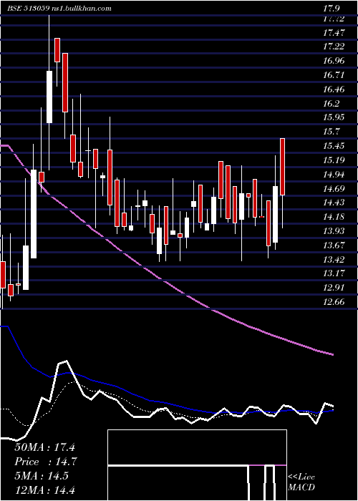Image resolution: width=358 pixels, height=501 pixels.
Task: Click the small red dash candle near 14.18
Action: click(x=262, y=217)
